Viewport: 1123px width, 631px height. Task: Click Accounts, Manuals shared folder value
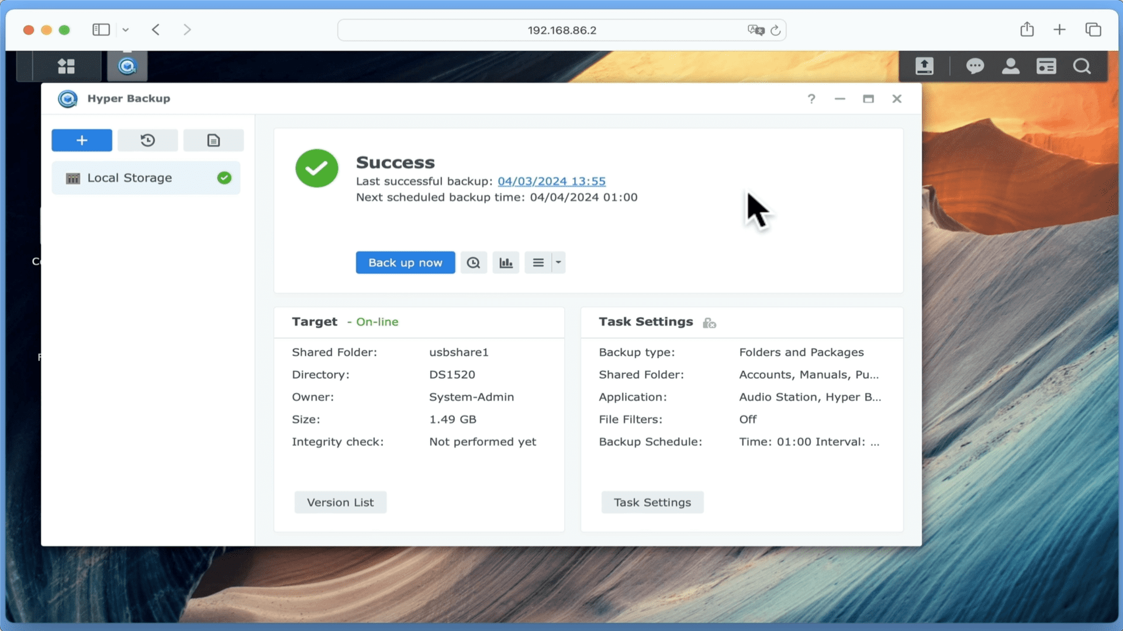click(x=809, y=375)
